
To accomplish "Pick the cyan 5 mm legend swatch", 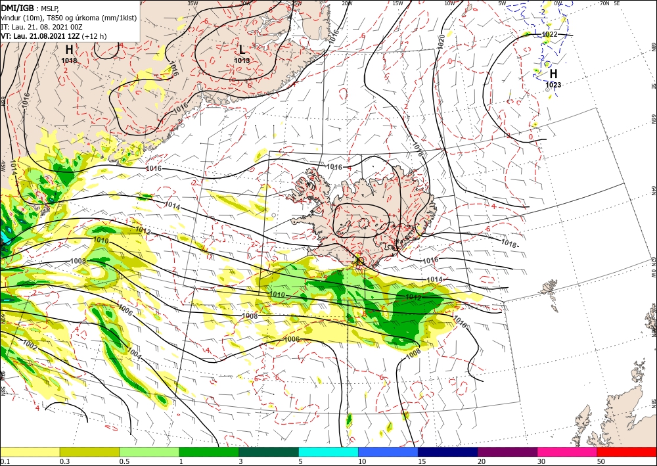I will (x=328, y=452).
